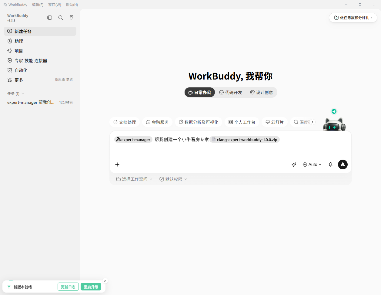This screenshot has width=381, height=295.
Task: Select the 幻灯片 chip
Action: pyautogui.click(x=275, y=122)
